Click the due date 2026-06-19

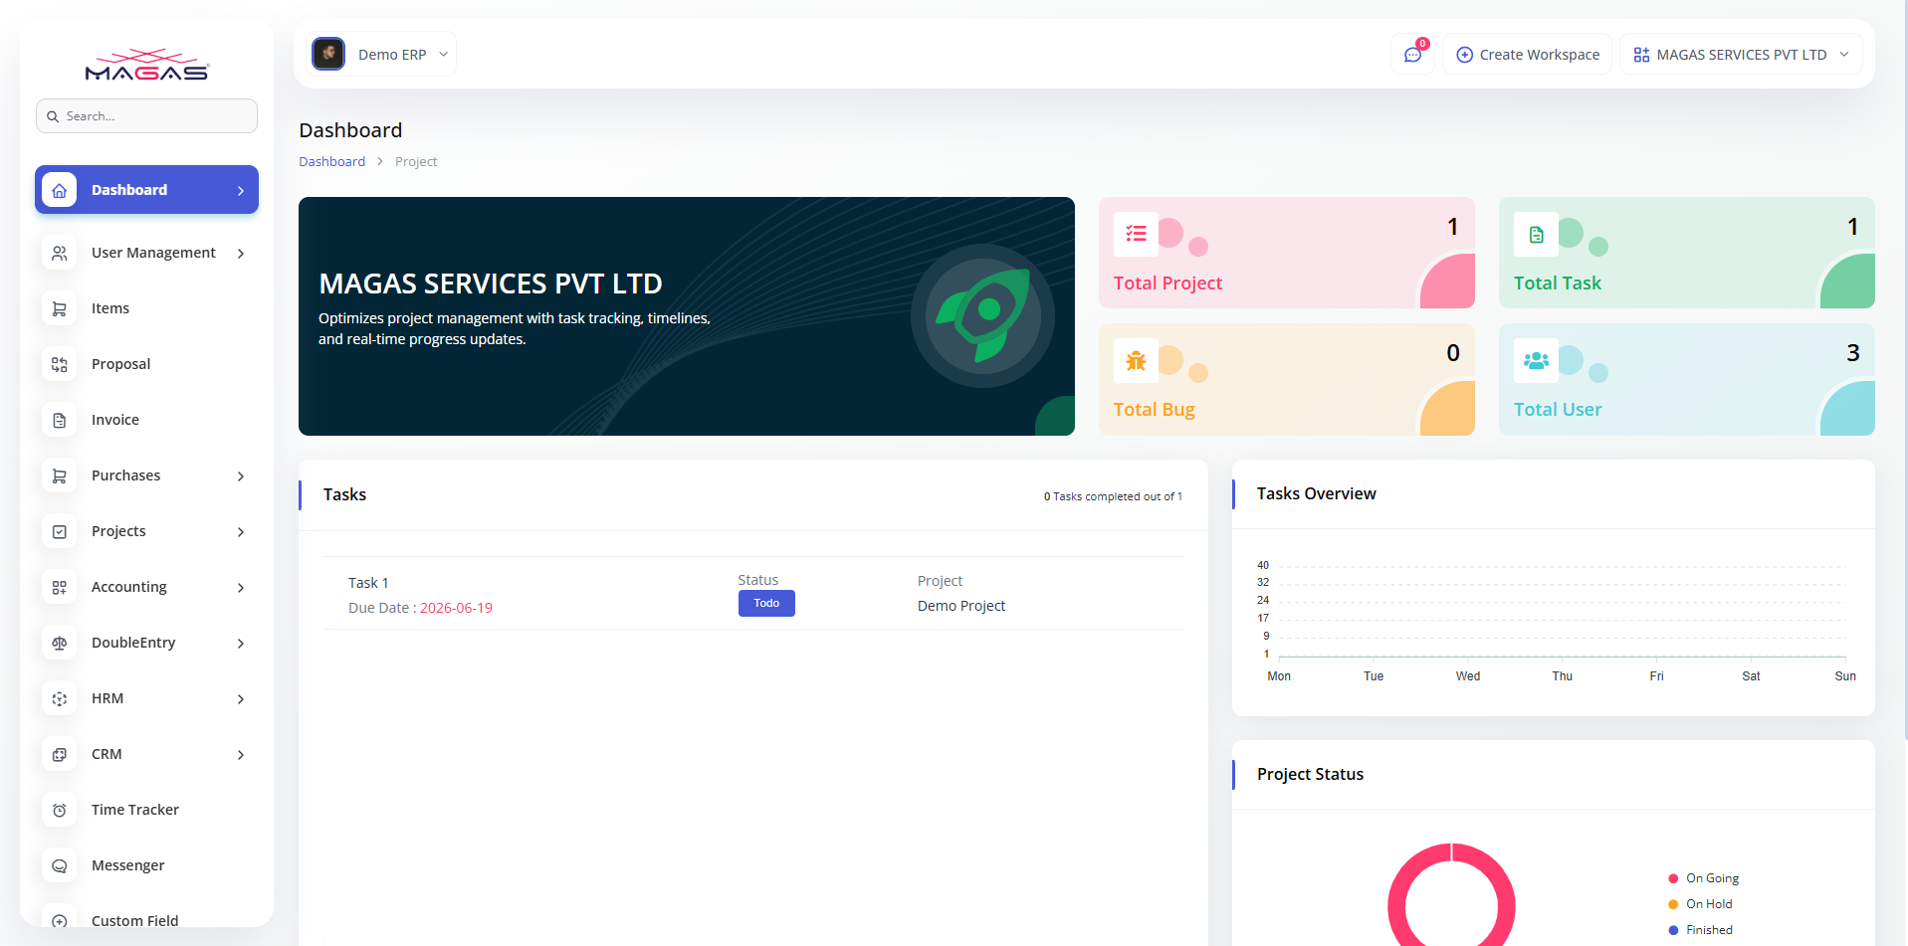(456, 608)
